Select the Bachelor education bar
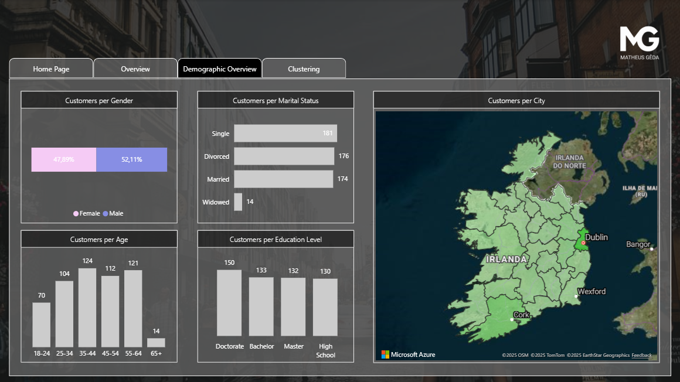Screen dimensions: 680x382 (x=261, y=307)
